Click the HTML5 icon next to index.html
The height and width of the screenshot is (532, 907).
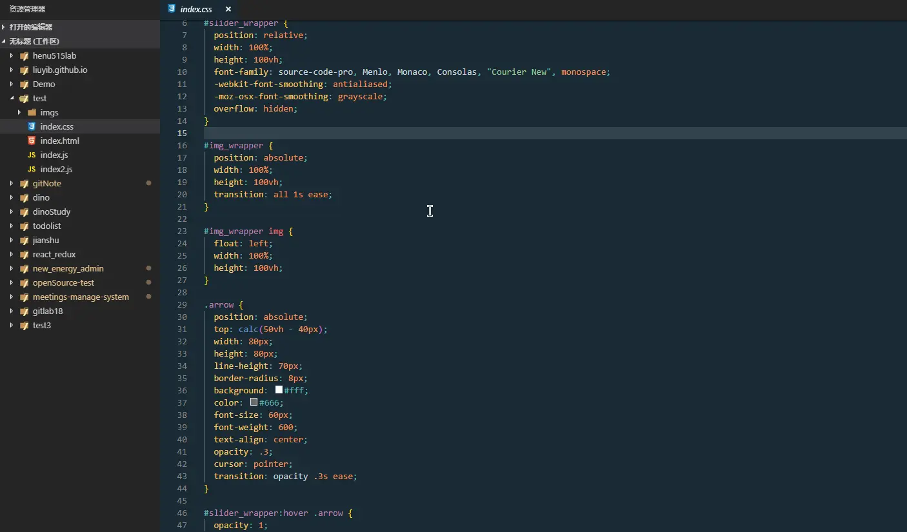pos(32,141)
